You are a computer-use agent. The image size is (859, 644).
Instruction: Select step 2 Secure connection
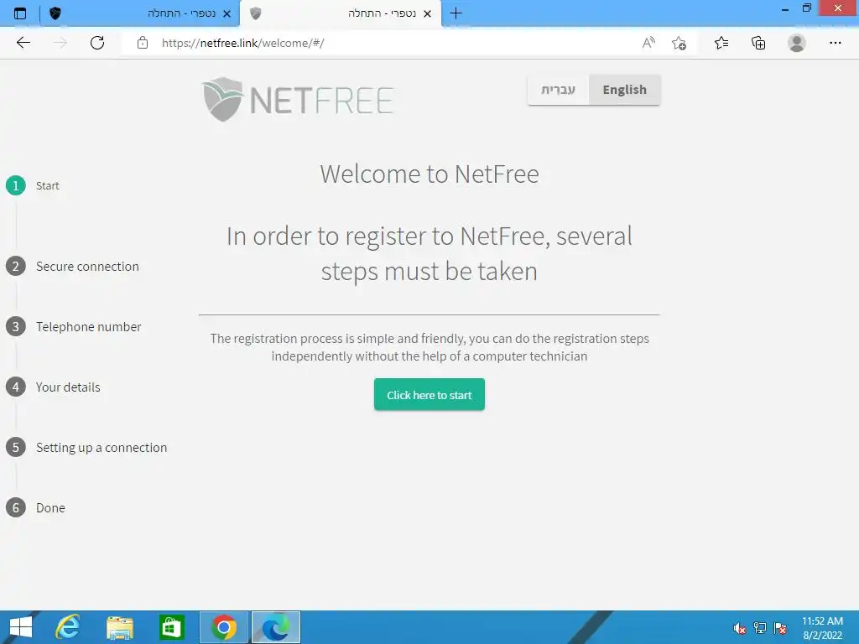pyautogui.click(x=72, y=266)
